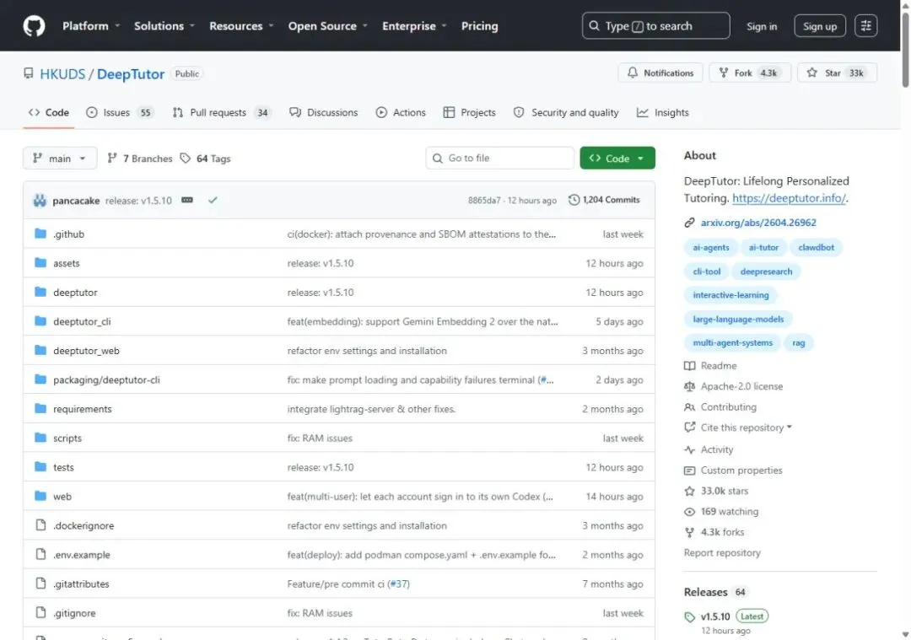
Task: Click pancacake avatar image
Action: 40,201
